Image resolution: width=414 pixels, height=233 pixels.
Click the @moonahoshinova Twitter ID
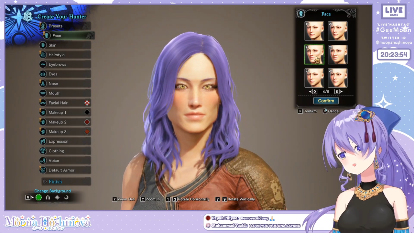(394, 43)
